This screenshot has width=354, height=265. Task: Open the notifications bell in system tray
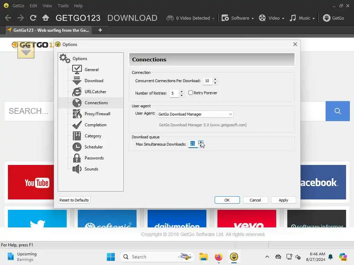coord(331,257)
